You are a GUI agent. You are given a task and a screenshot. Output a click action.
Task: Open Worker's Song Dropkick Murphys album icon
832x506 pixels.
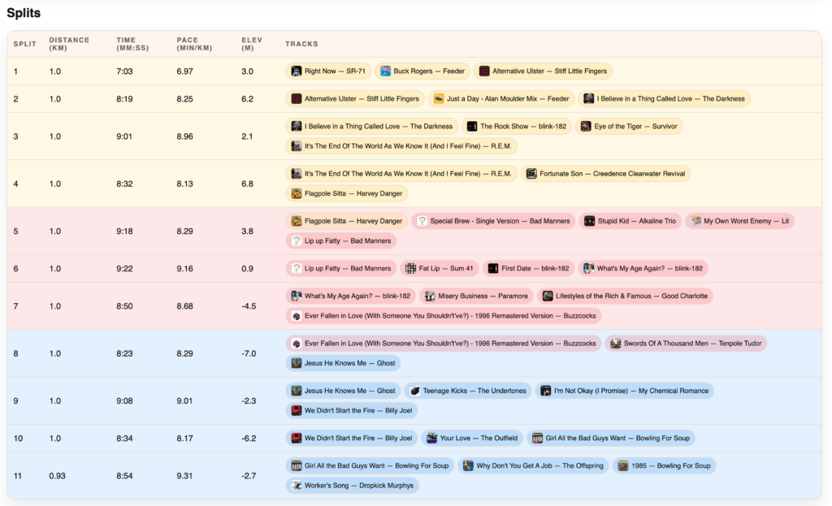(297, 486)
